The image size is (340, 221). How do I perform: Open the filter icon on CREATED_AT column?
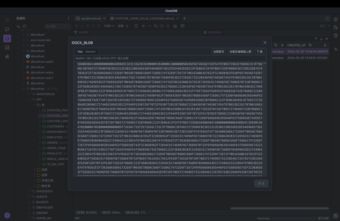(x=310, y=45)
